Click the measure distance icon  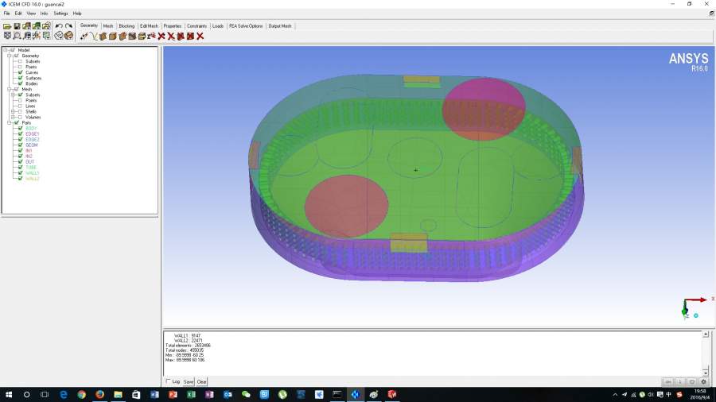[27, 36]
